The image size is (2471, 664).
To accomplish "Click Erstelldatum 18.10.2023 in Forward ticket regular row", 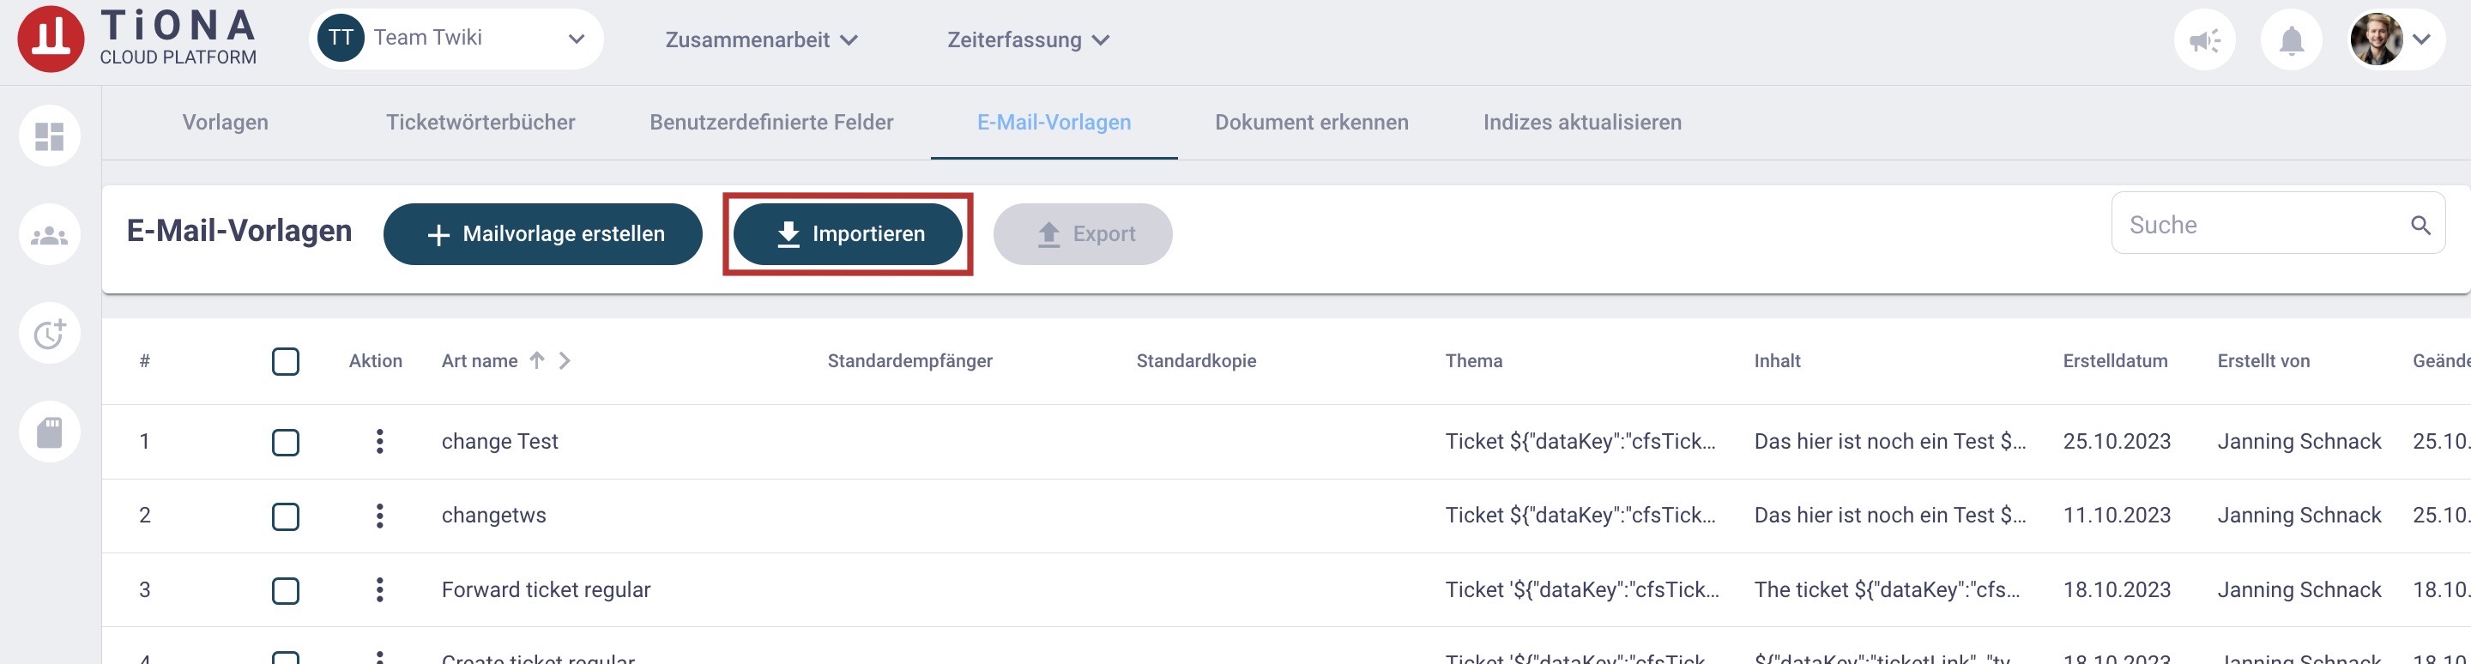I will pos(2116,589).
